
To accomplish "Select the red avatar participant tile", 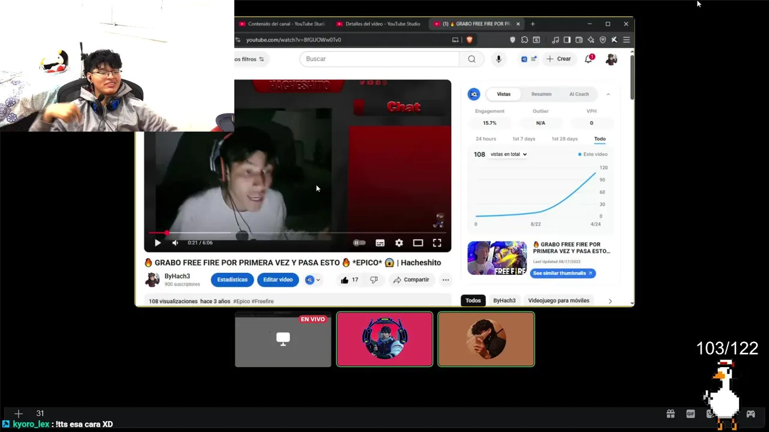I will [384, 339].
